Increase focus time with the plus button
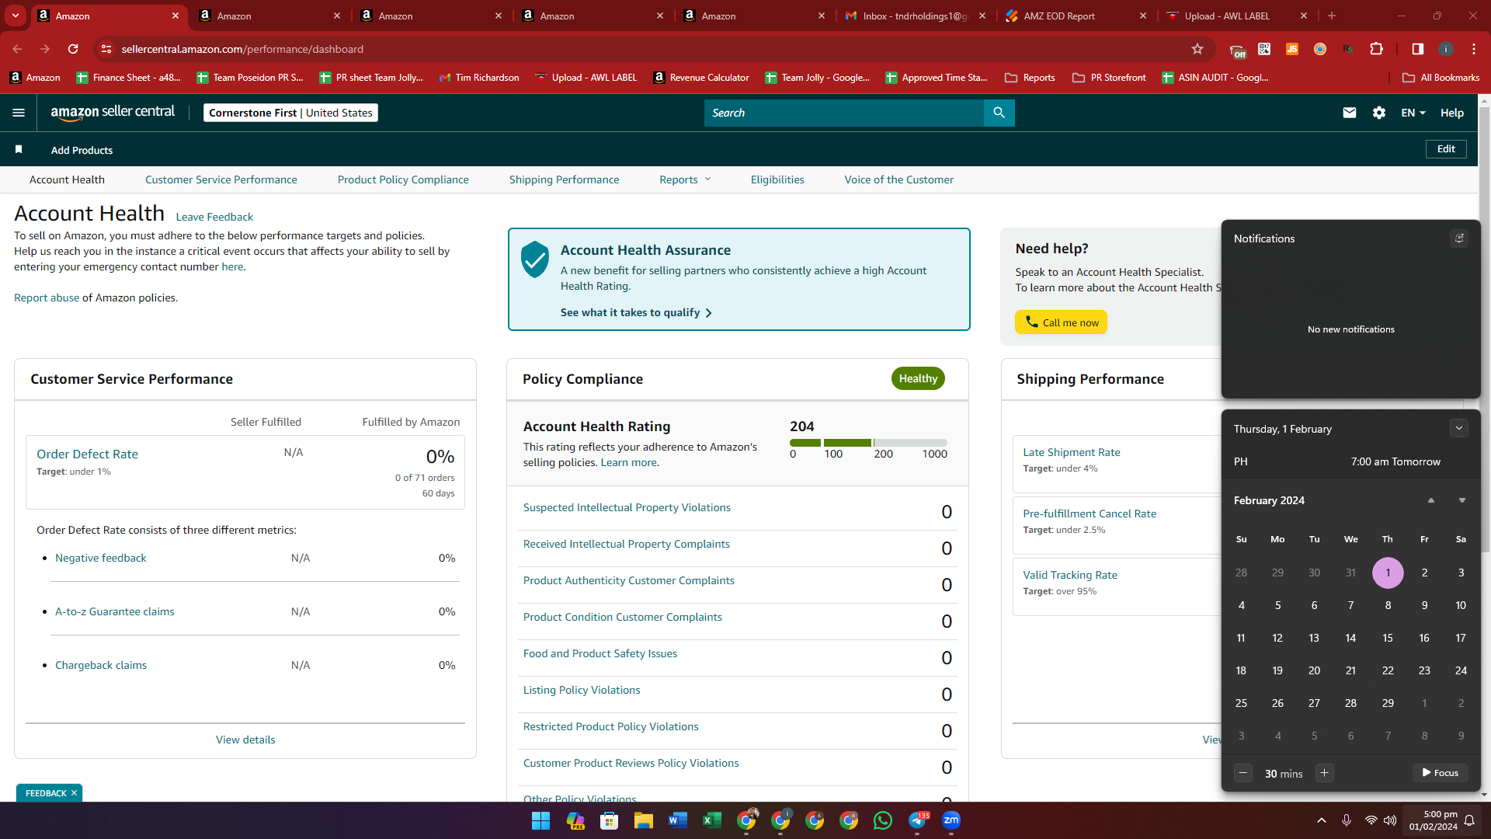Image resolution: width=1491 pixels, height=839 pixels. tap(1325, 773)
